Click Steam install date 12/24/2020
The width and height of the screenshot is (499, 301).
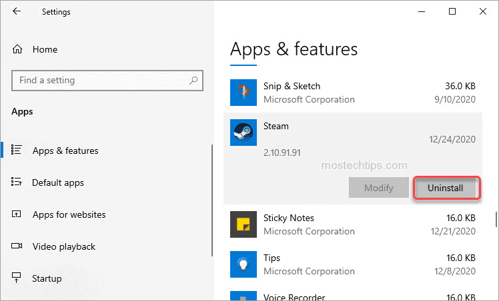tap(452, 139)
